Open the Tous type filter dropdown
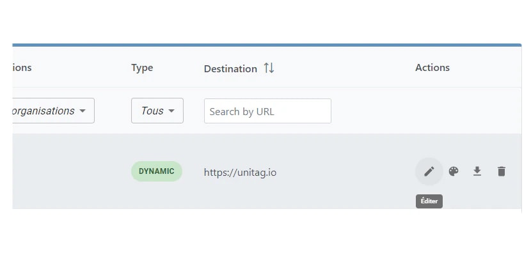531x273 pixels. (157, 111)
